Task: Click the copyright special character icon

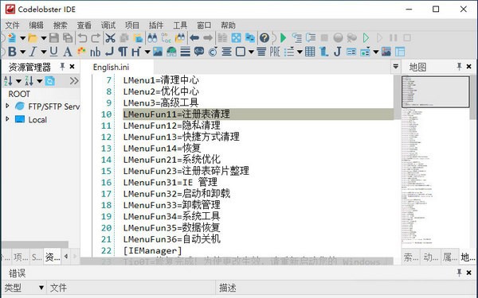Action: [213, 52]
